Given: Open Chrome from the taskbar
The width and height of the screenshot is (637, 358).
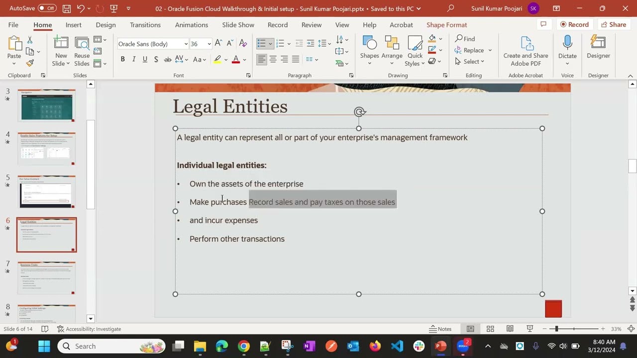Looking at the screenshot, I should pyautogui.click(x=243, y=346).
